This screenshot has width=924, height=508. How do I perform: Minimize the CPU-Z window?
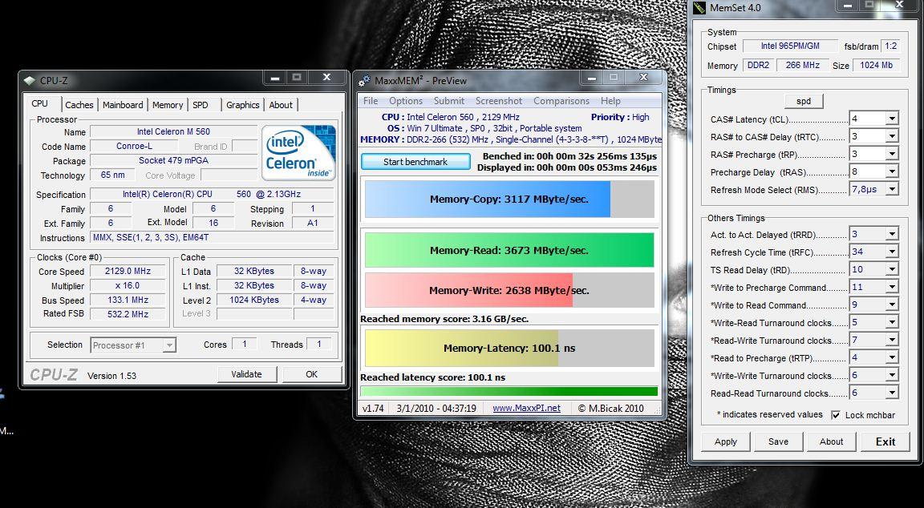[x=275, y=78]
